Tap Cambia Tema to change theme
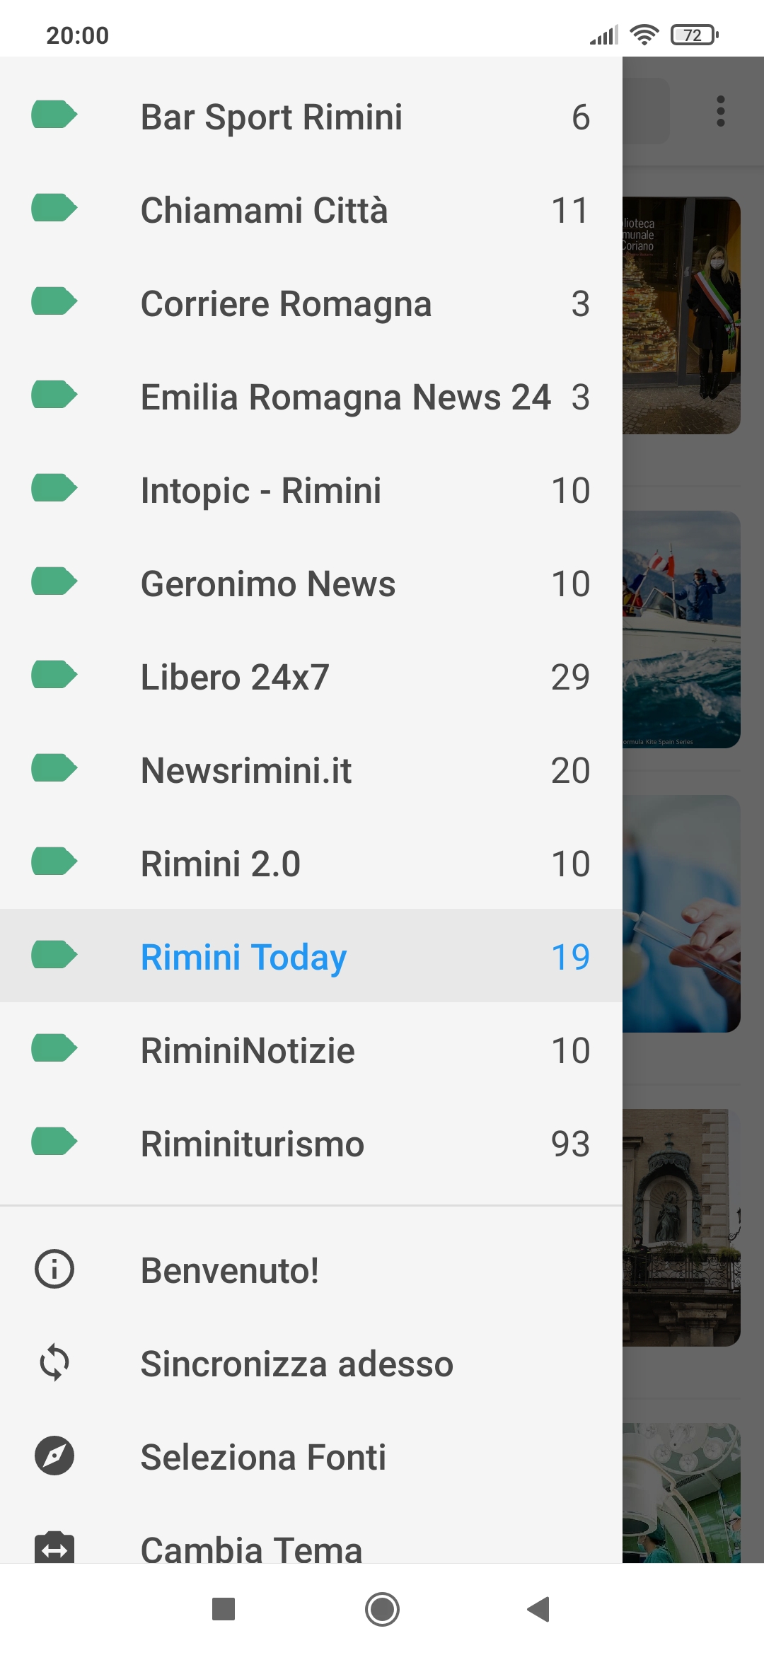The image size is (764, 1655). (251, 1549)
